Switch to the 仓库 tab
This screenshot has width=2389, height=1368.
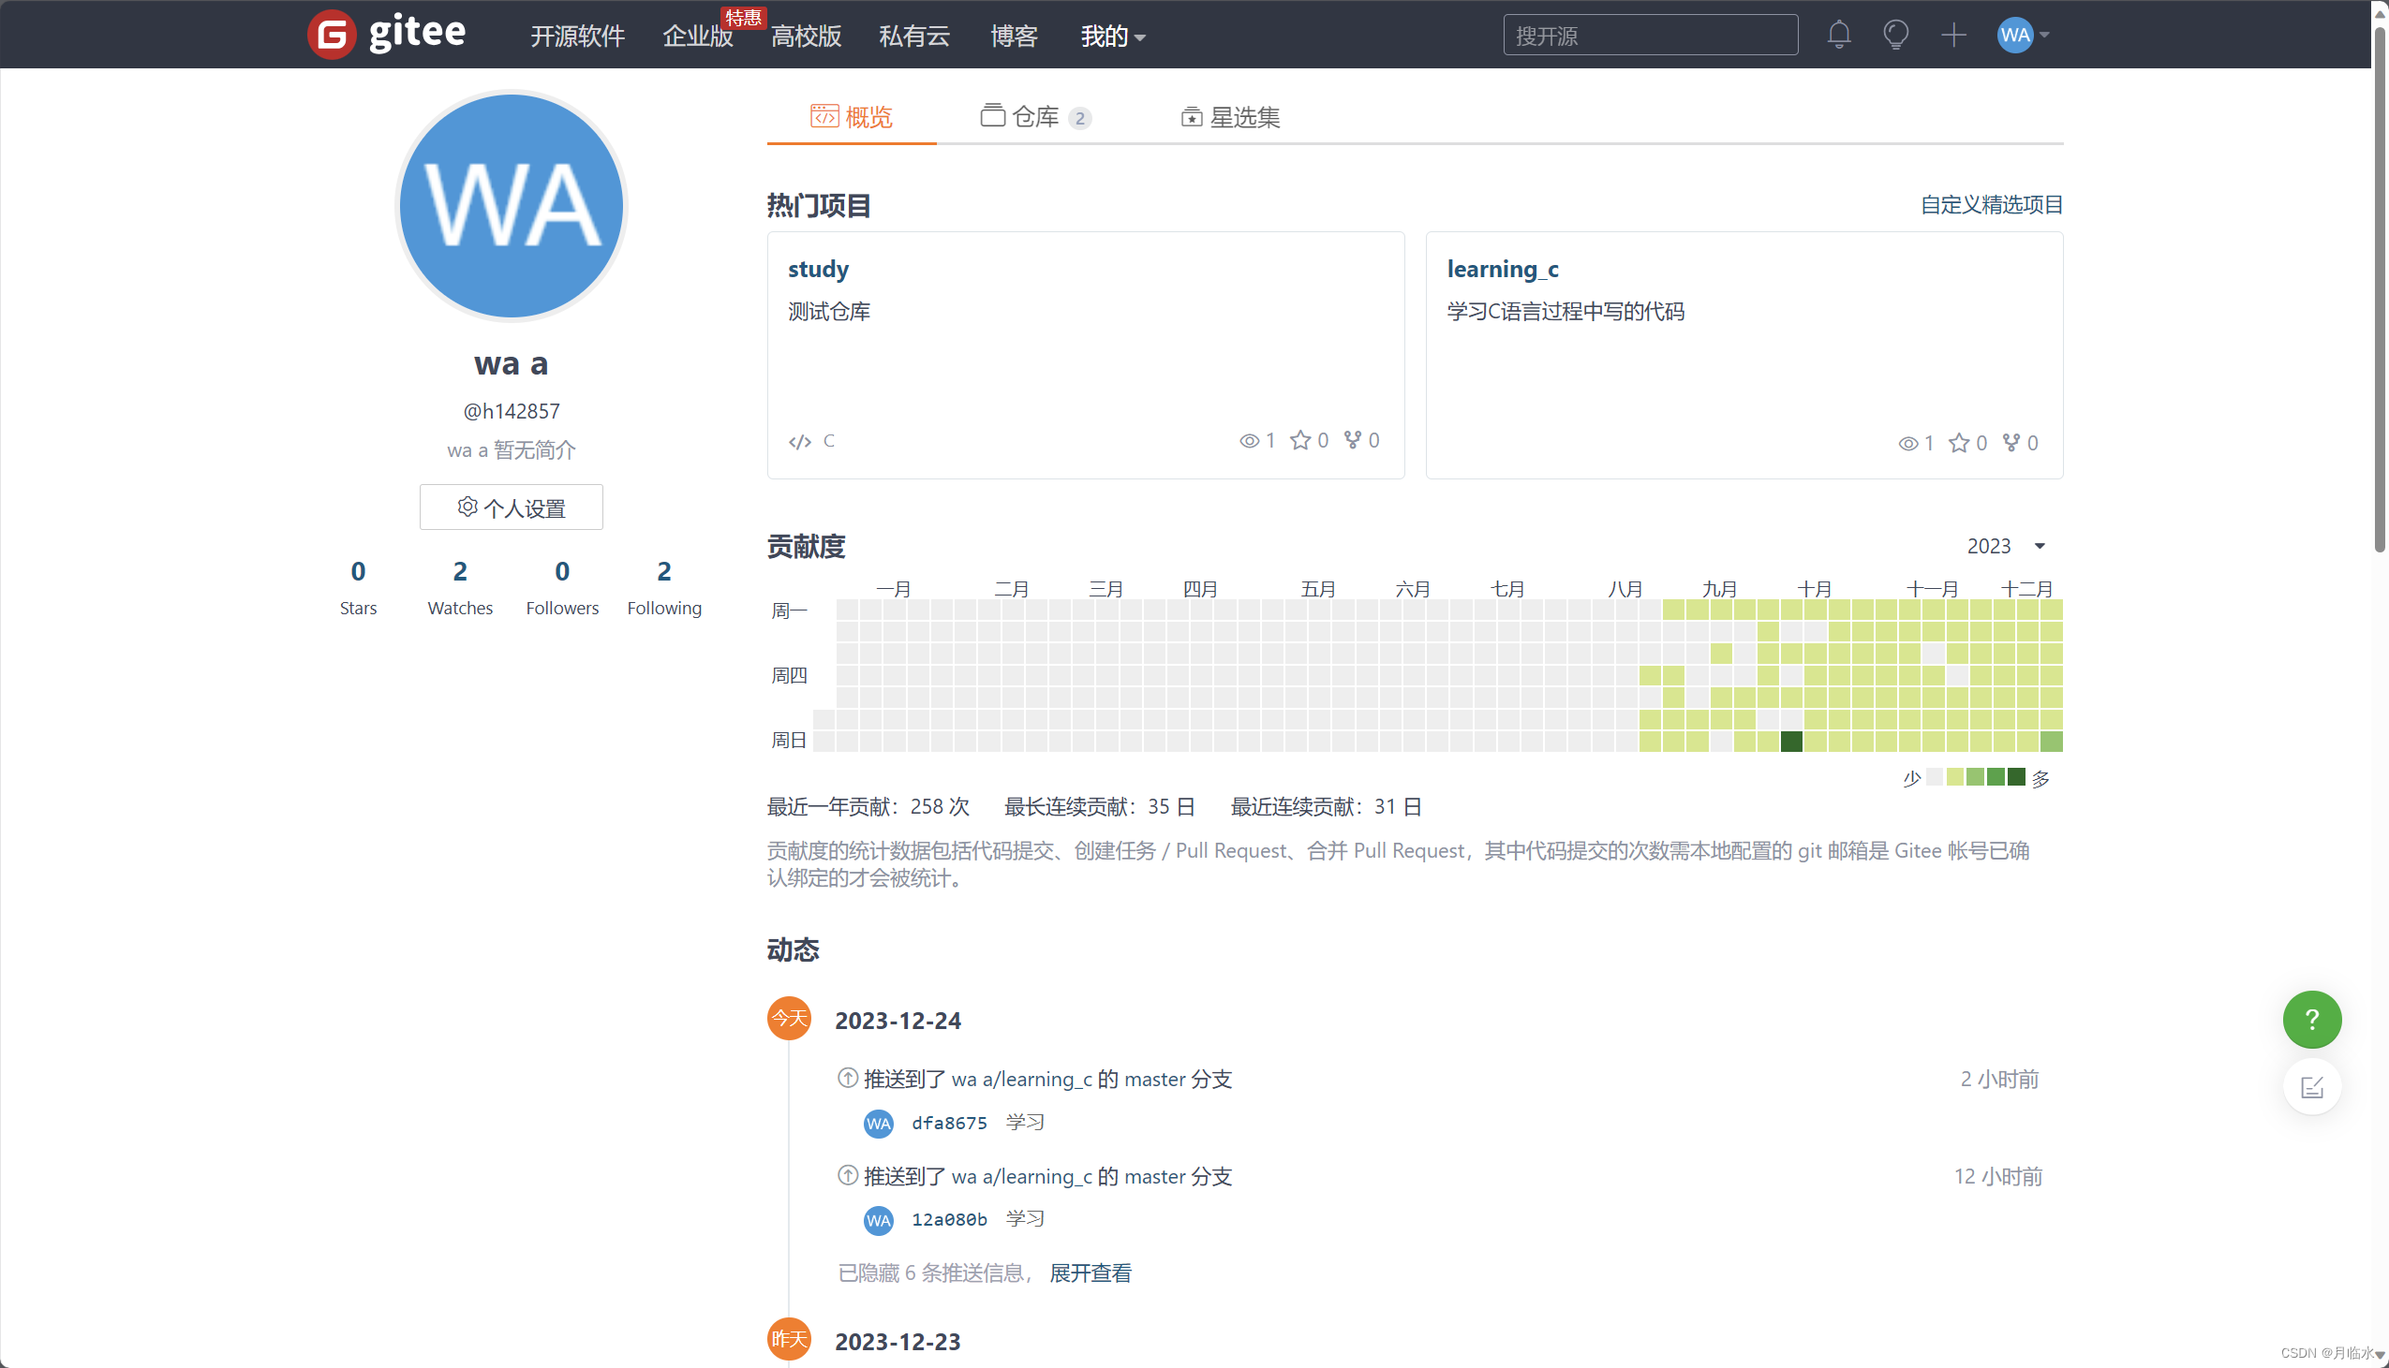1033,116
